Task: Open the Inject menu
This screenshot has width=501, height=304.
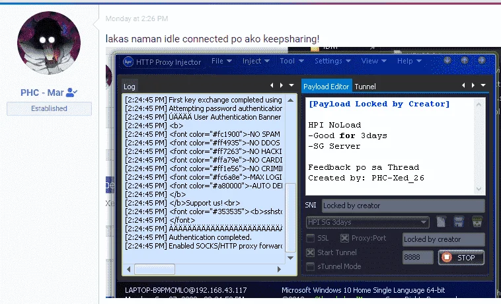Action: pyautogui.click(x=256, y=61)
